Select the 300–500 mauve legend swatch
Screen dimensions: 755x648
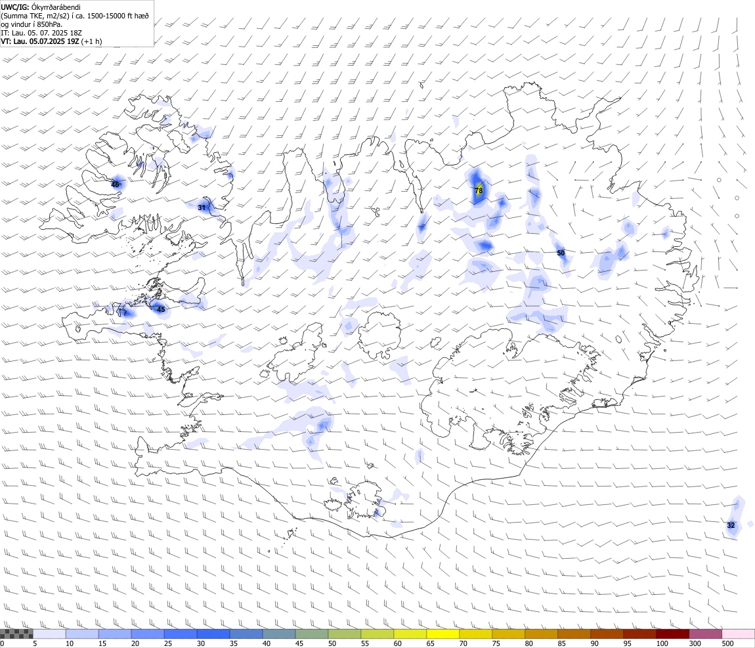[x=705, y=634]
